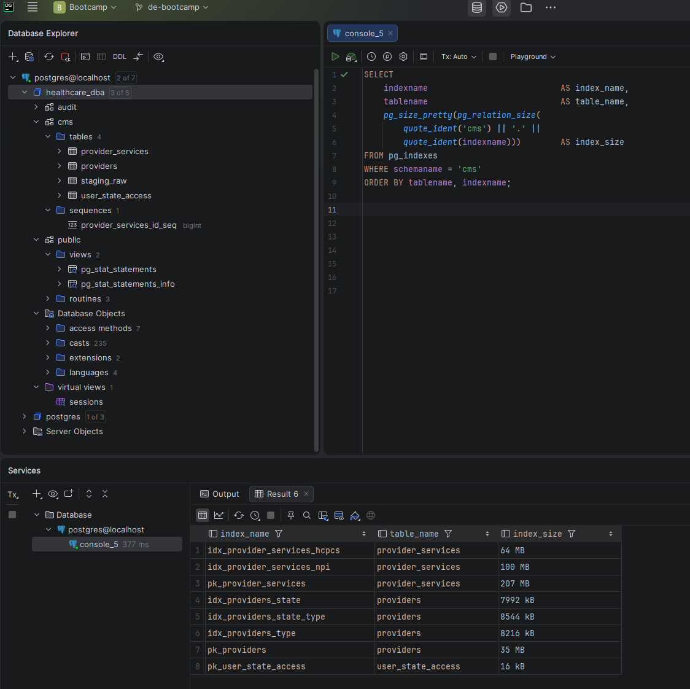690x689 pixels.
Task: Open query console from Explorer toolbar
Action: coord(85,56)
